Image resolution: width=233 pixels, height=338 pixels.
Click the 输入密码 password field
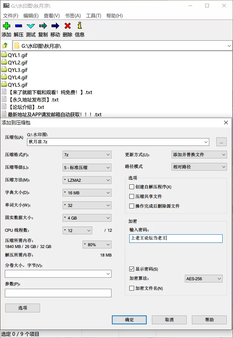tap(176, 238)
